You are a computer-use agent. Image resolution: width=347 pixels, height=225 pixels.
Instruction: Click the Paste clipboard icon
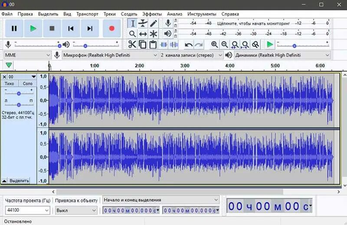pyautogui.click(x=153, y=45)
